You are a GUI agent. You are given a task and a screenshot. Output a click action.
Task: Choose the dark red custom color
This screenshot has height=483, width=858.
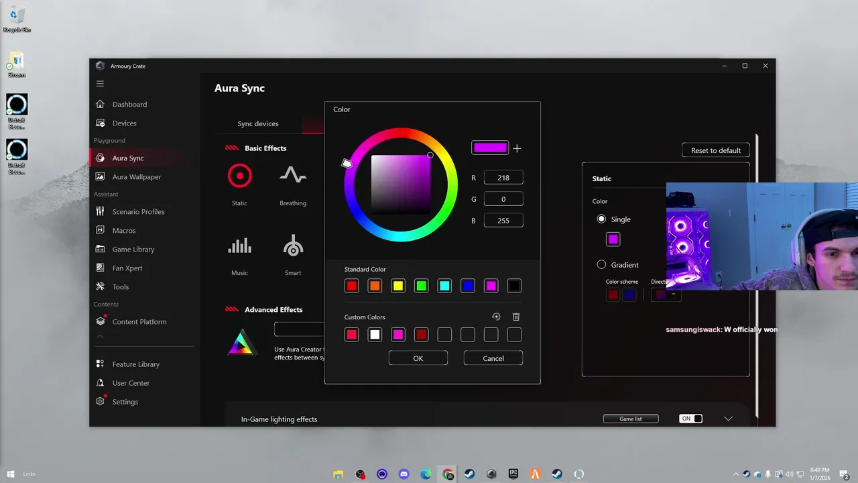pos(421,334)
